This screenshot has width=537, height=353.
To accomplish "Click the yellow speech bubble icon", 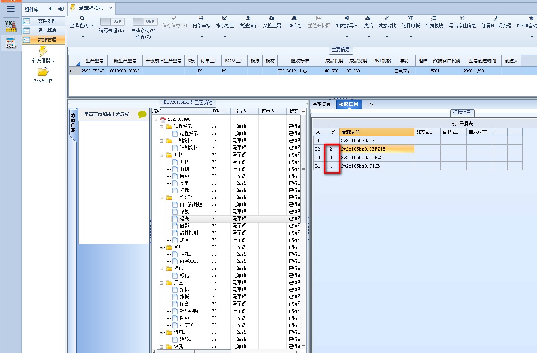I will (142, 114).
